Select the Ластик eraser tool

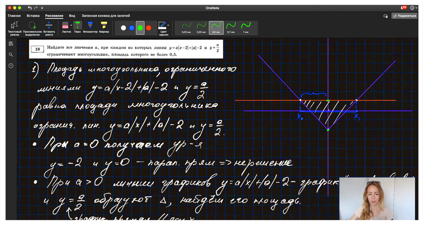tap(65, 26)
